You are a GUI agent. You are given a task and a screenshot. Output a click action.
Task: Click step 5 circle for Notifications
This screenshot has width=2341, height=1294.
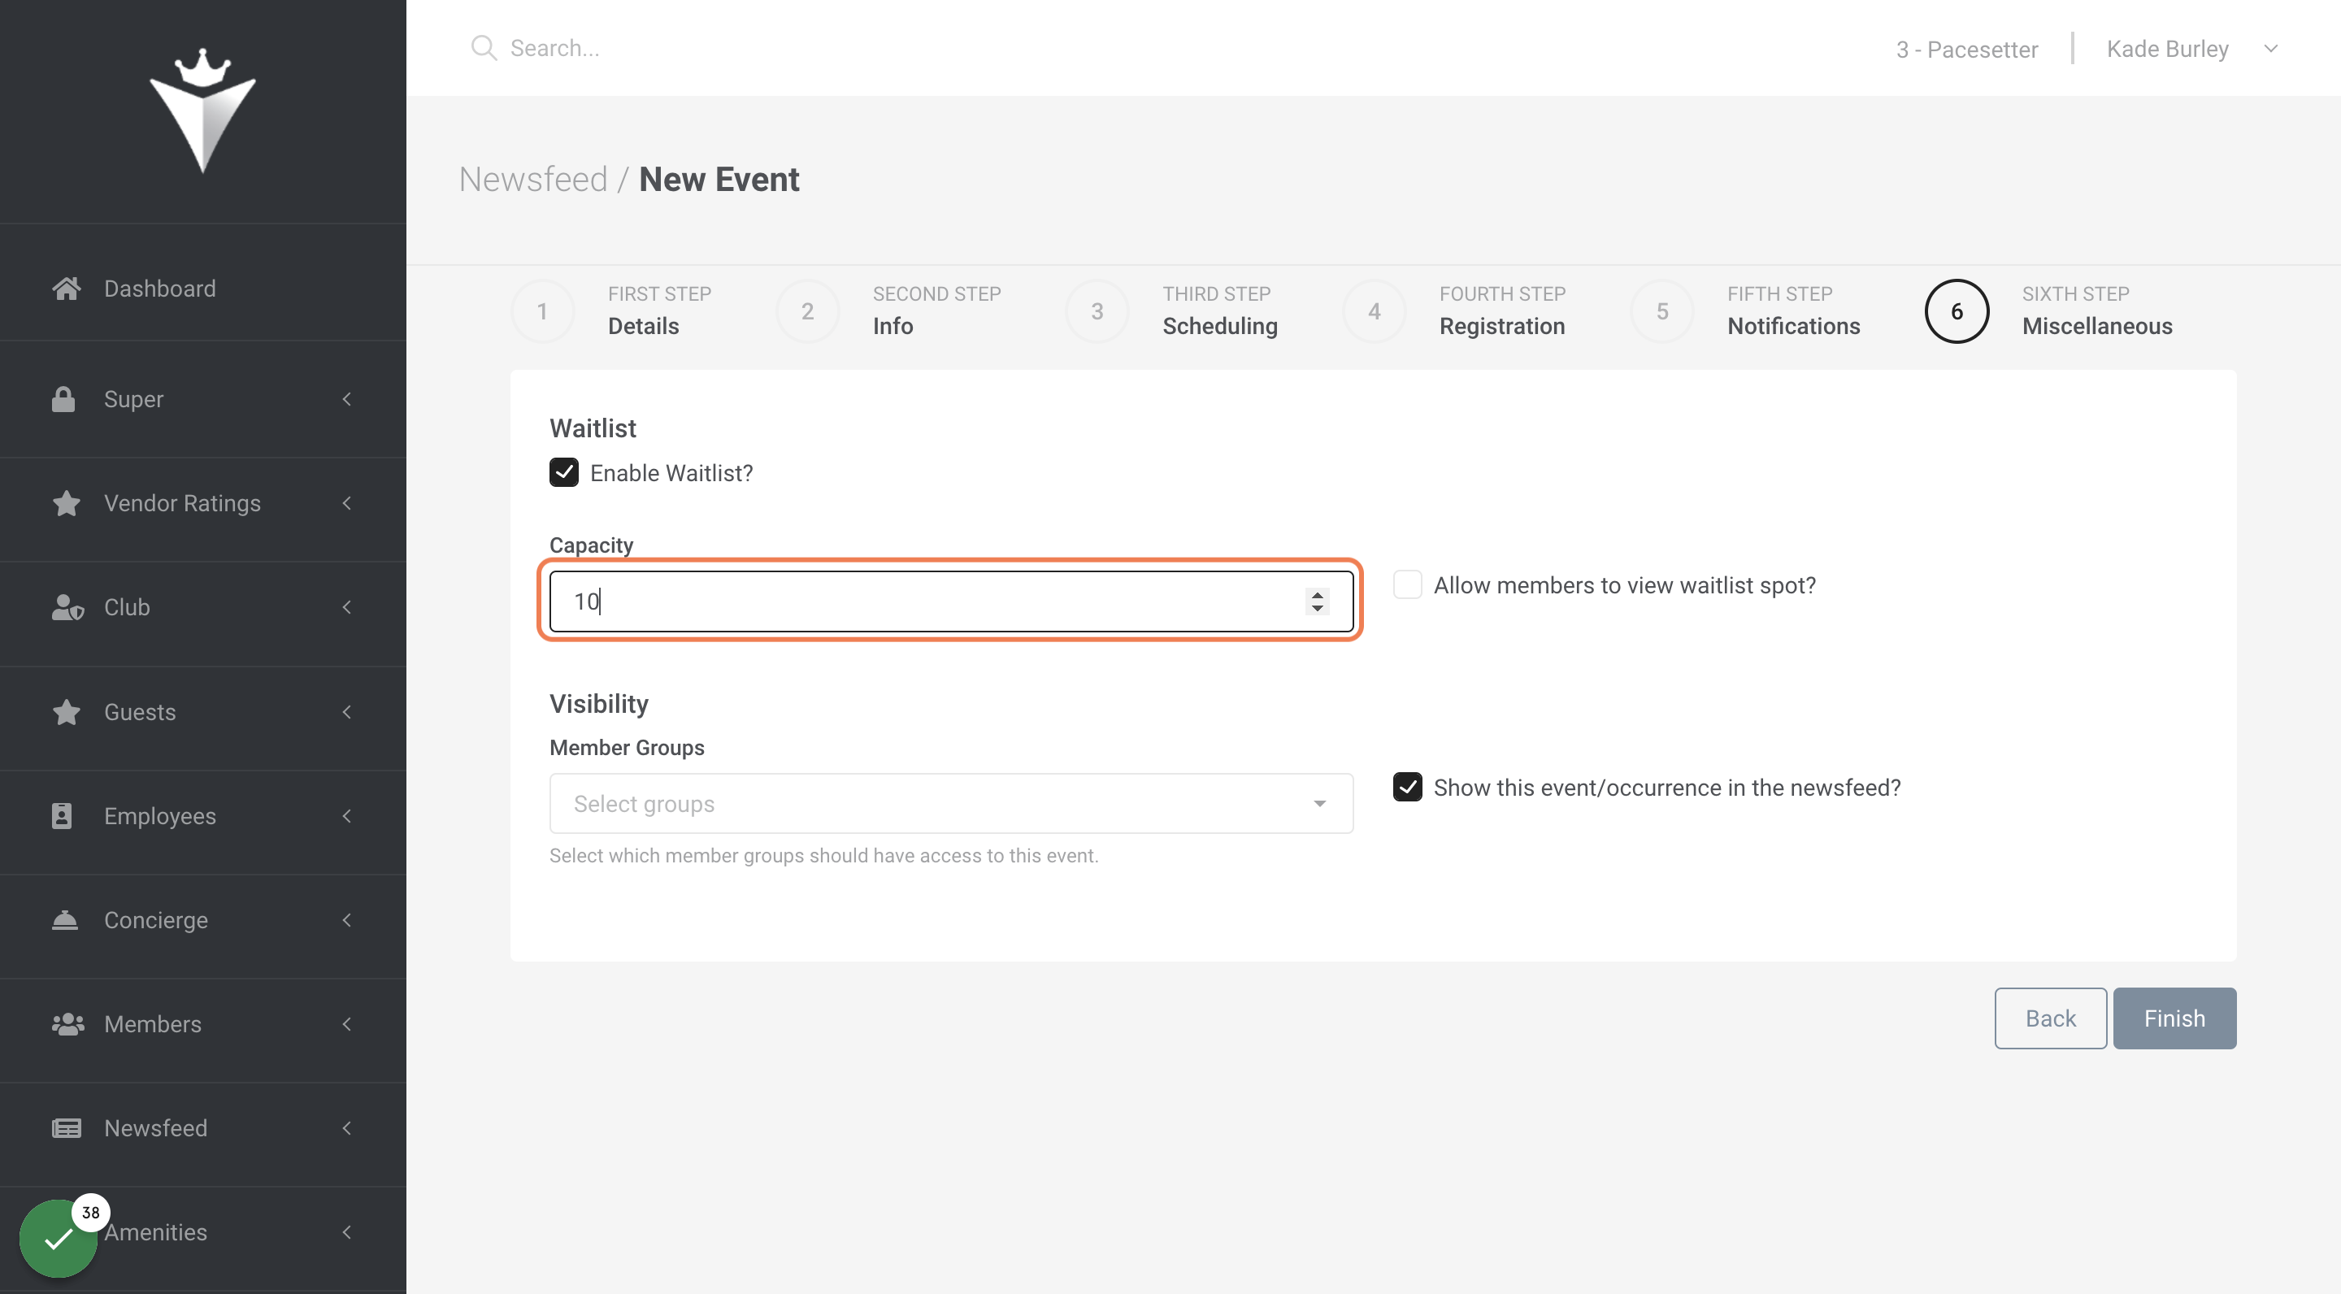tap(1662, 311)
